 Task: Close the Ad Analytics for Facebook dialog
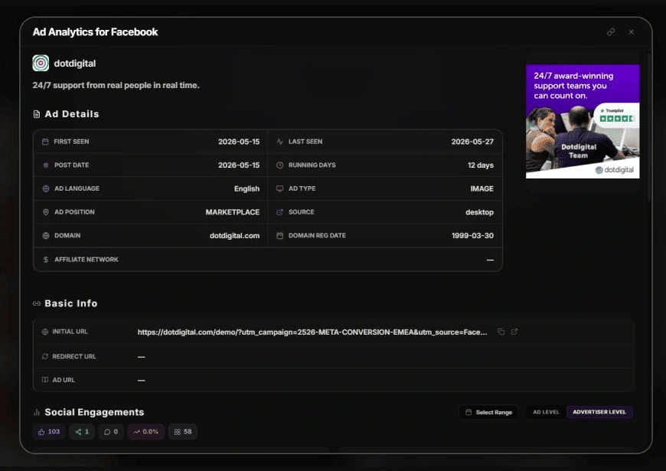click(632, 32)
